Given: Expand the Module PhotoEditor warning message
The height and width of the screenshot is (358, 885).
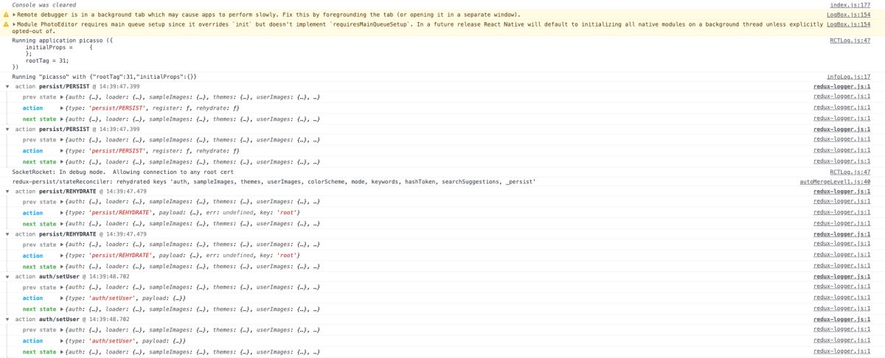Looking at the screenshot, I should [14, 24].
